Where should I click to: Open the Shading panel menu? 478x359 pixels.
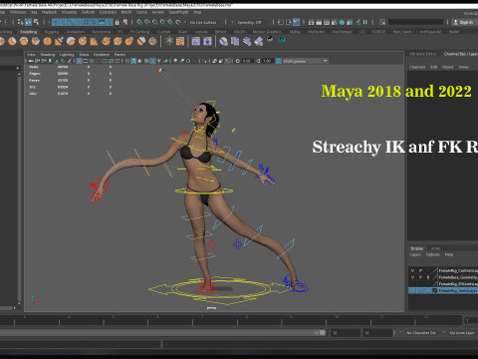(x=48, y=55)
